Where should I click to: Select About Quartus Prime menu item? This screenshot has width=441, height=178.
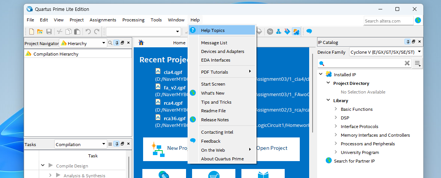coord(222,159)
